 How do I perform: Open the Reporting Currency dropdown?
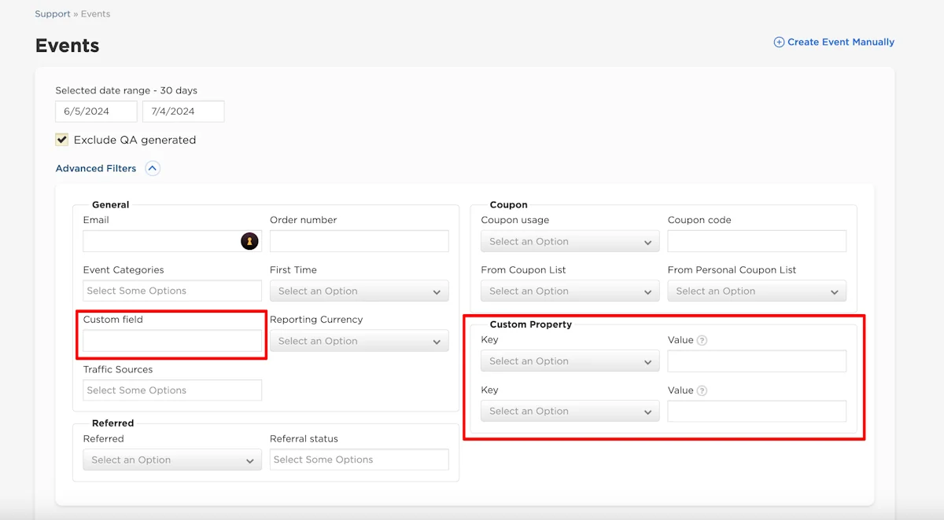(360, 341)
